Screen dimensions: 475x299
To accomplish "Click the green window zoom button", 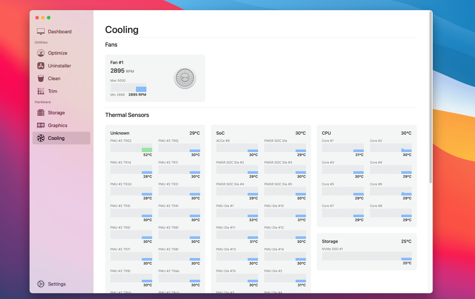I will (x=49, y=18).
